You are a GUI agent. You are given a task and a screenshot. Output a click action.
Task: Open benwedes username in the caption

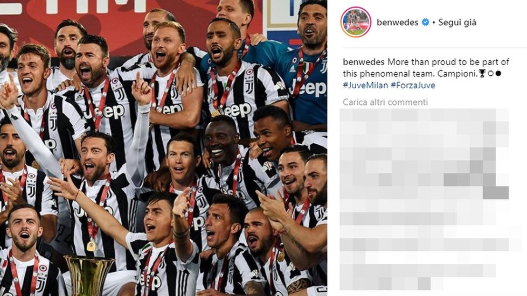point(364,62)
